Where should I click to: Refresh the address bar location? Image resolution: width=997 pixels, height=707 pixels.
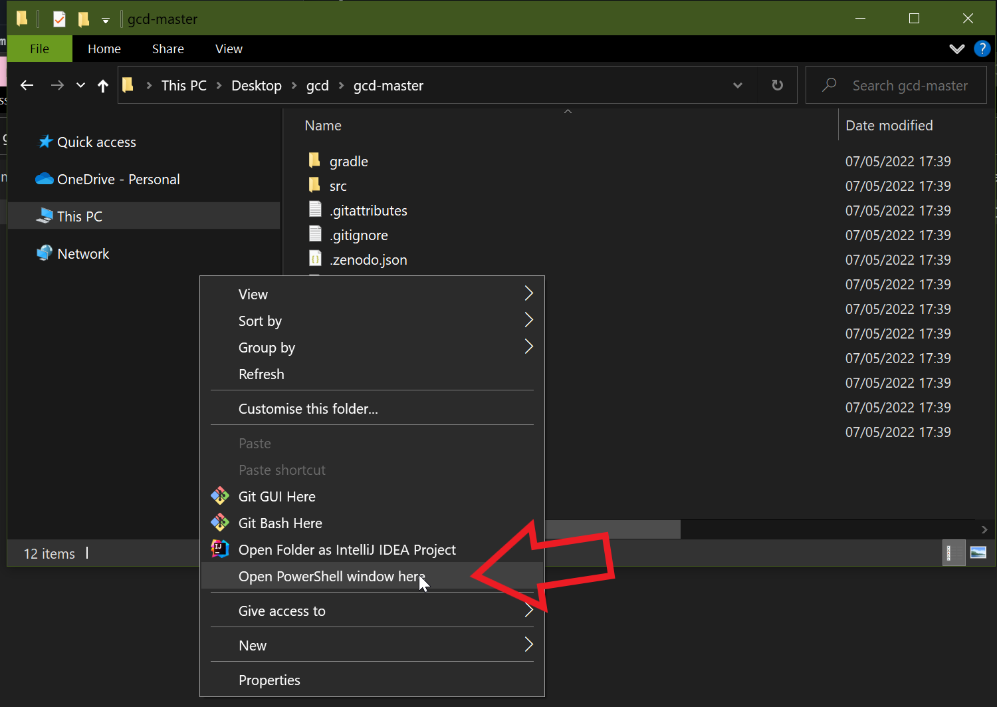pos(777,85)
